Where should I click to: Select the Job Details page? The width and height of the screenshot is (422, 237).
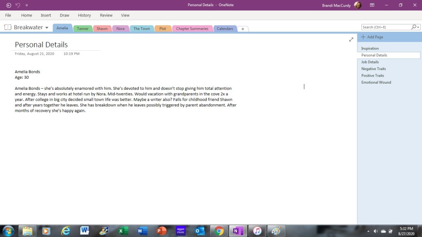click(370, 62)
